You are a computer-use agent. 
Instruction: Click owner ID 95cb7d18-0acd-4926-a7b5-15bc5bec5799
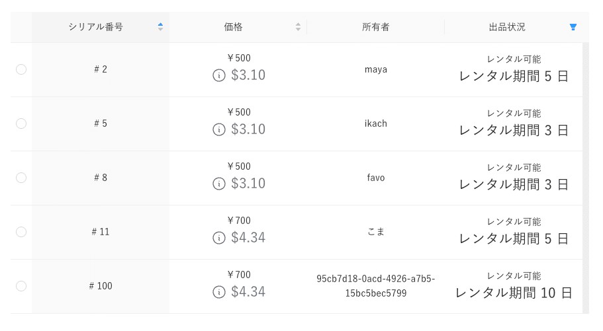pyautogui.click(x=376, y=286)
